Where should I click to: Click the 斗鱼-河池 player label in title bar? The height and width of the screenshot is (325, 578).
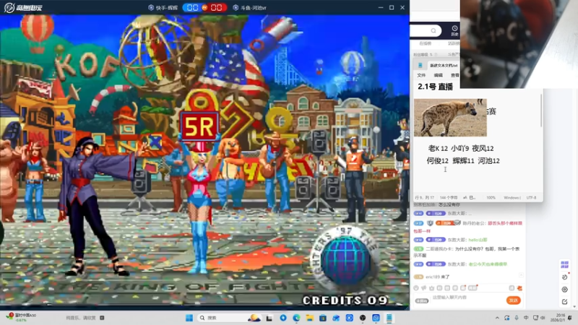[249, 8]
